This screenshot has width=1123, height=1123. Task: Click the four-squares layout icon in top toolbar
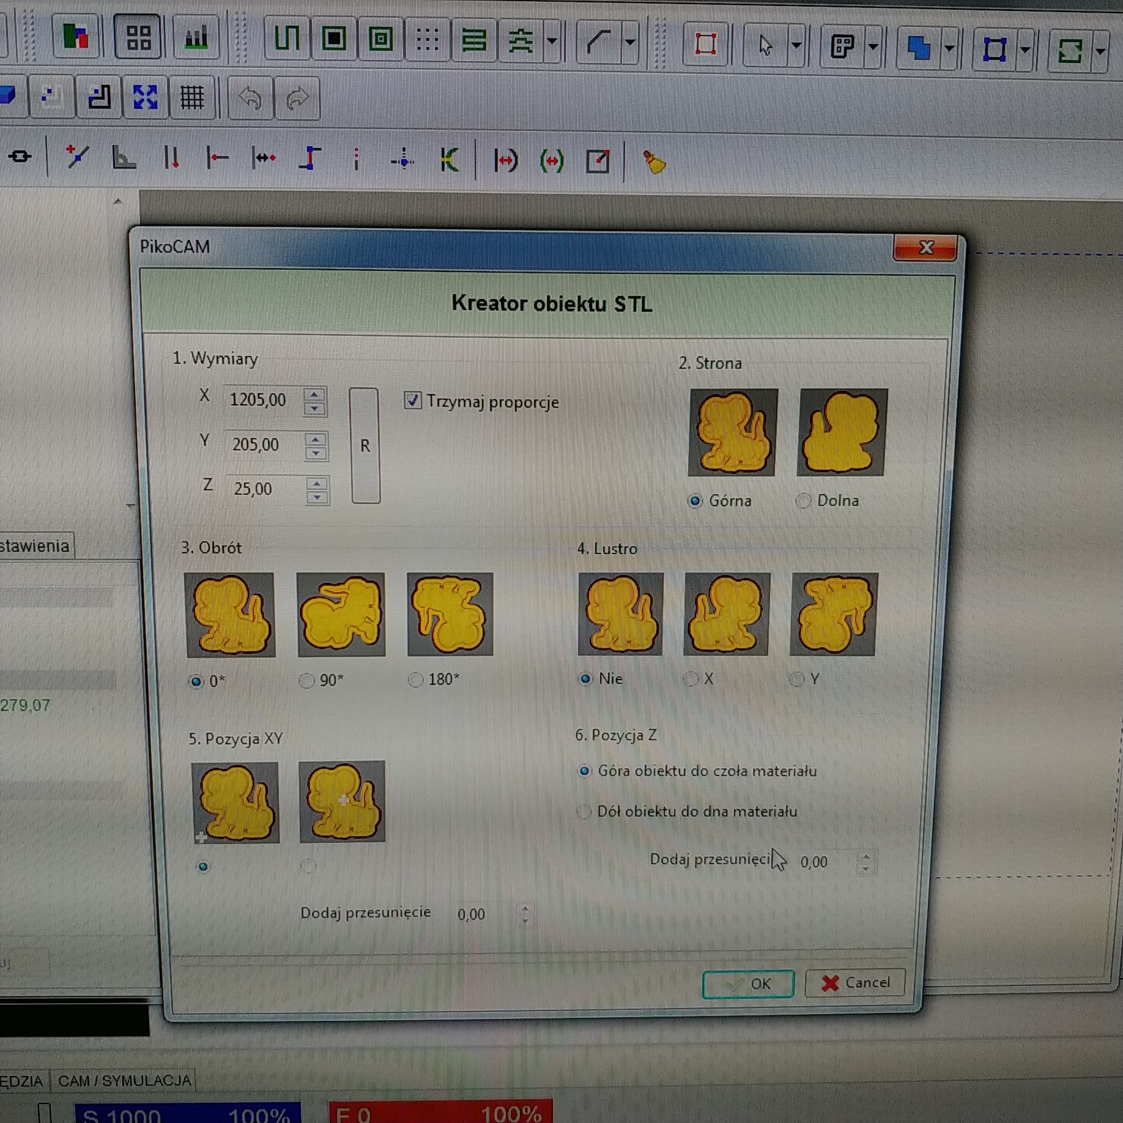138,37
